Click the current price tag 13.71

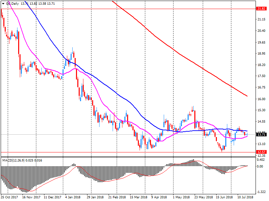point(262,135)
